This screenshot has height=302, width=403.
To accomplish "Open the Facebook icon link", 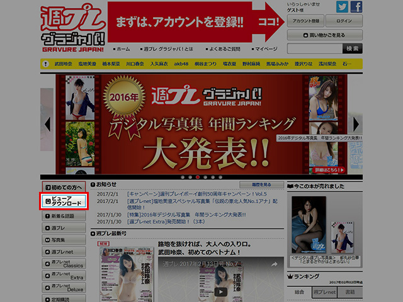I will pyautogui.click(x=356, y=7).
